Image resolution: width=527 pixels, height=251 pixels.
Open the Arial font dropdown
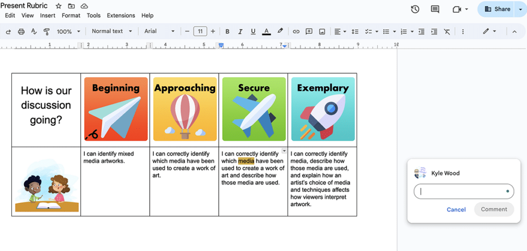click(x=160, y=31)
